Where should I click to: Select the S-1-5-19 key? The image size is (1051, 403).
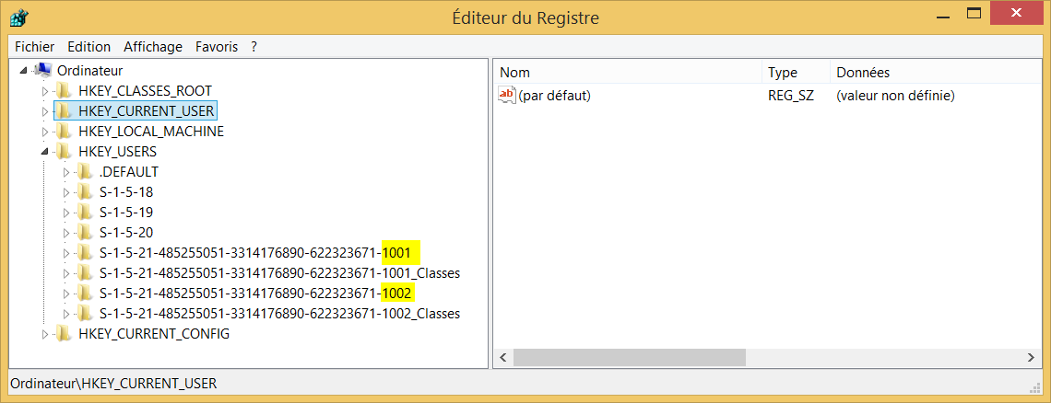126,213
